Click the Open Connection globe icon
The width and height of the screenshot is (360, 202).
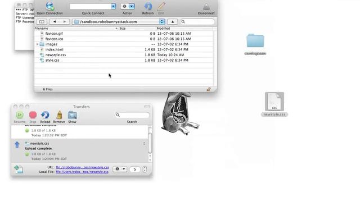click(x=49, y=6)
